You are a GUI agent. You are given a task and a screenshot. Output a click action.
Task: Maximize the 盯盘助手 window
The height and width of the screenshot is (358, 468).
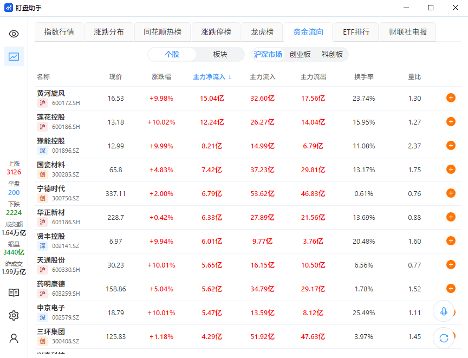coord(431,8)
